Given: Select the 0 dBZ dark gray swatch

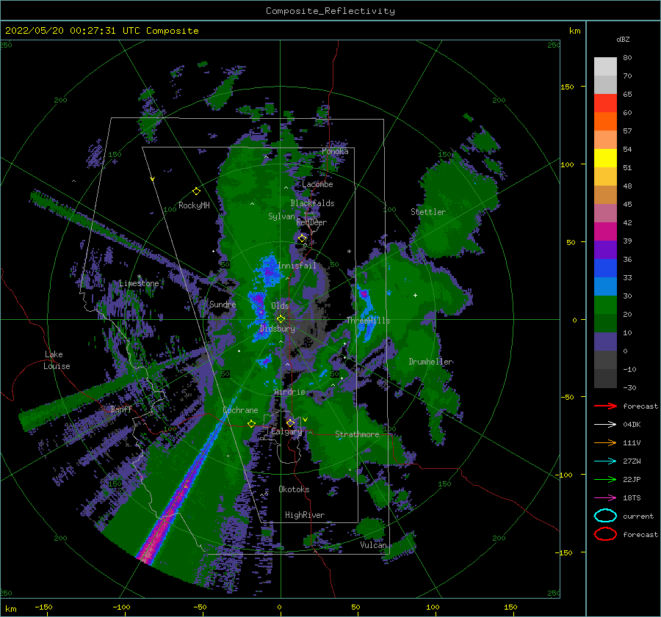Looking at the screenshot, I should tap(605, 359).
